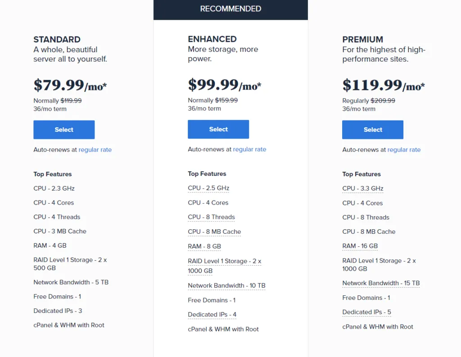
Task: Click the RECOMMENDED banner above Enhanced plan
Action: [230, 9]
